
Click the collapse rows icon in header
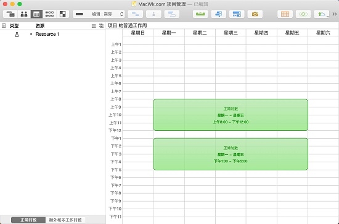click(94, 26)
